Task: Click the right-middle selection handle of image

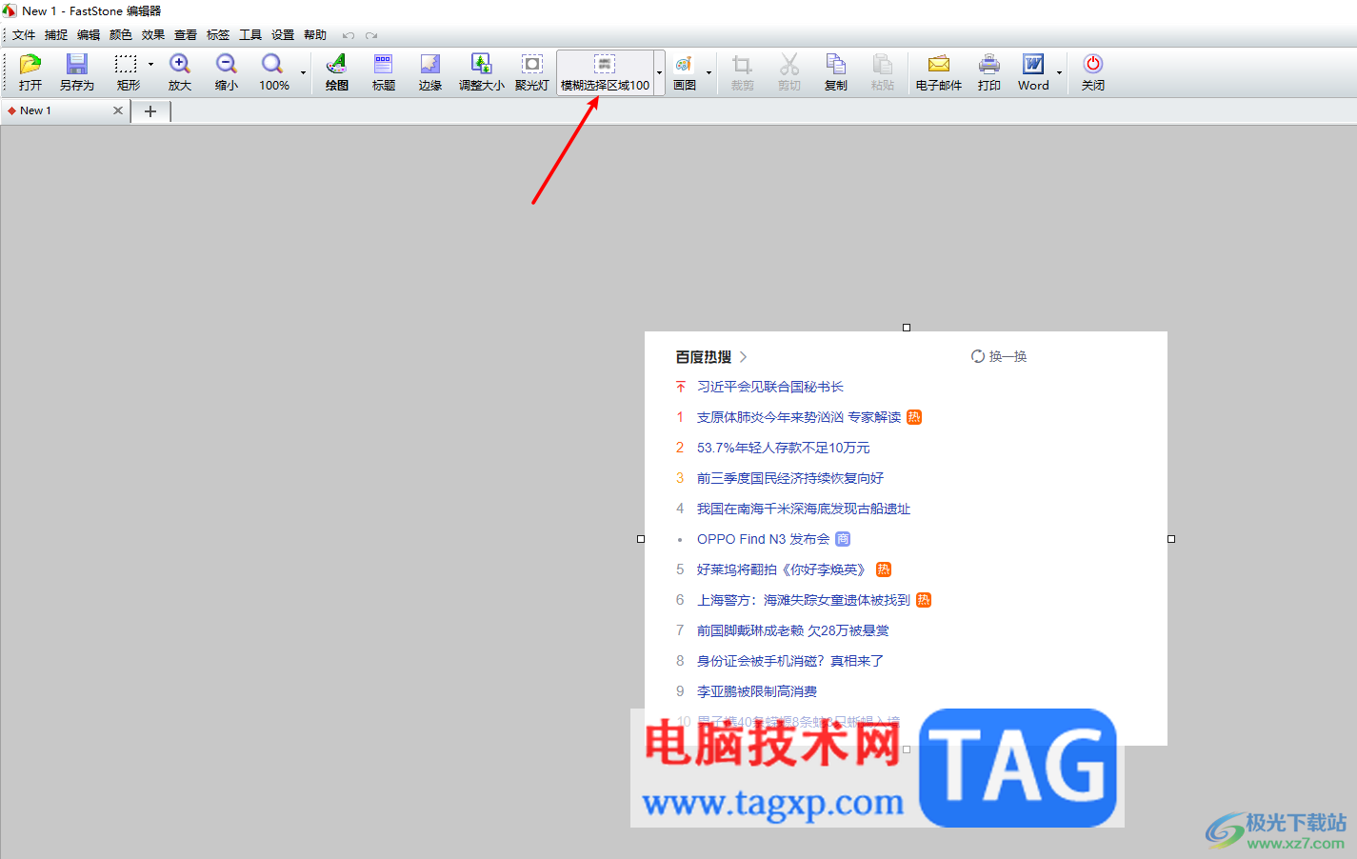Action: pos(1171,539)
